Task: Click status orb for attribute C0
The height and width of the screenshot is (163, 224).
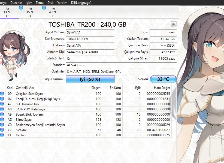Action: 2,125
